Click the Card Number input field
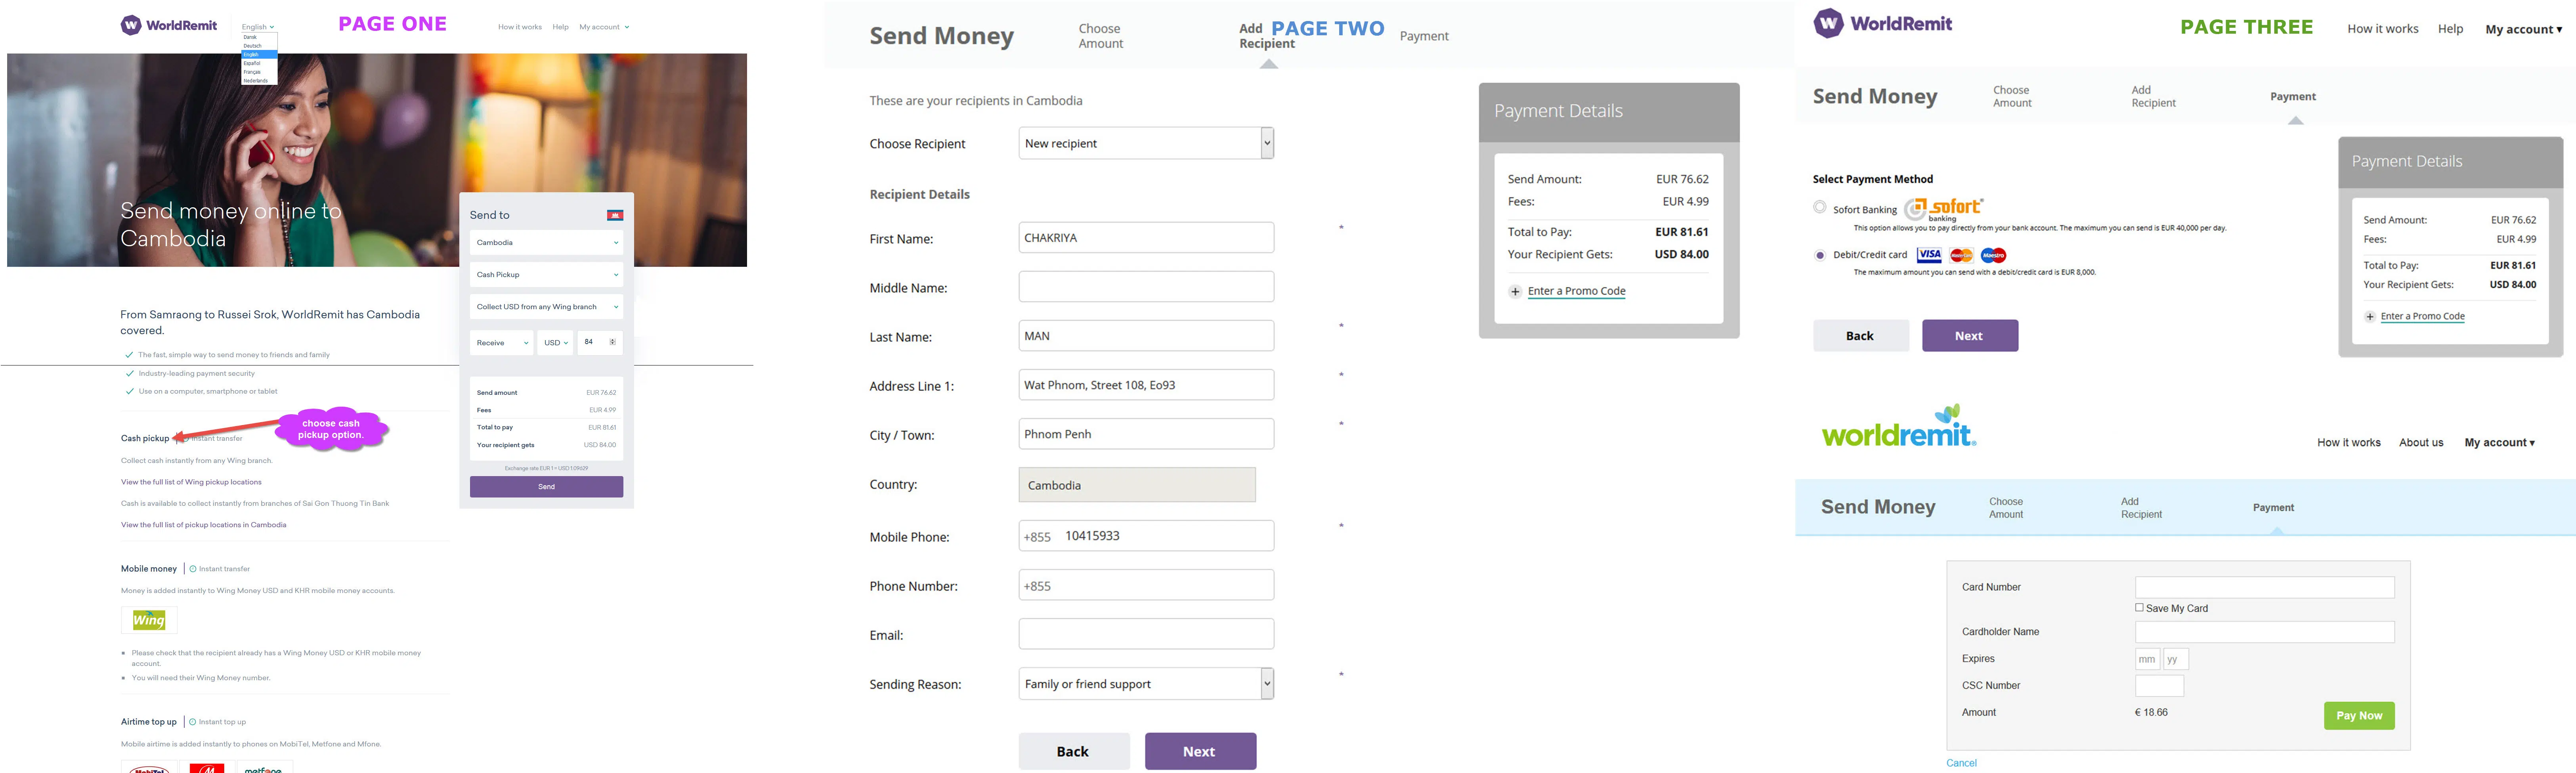Viewport: 2576px width, 773px height. [x=2264, y=587]
